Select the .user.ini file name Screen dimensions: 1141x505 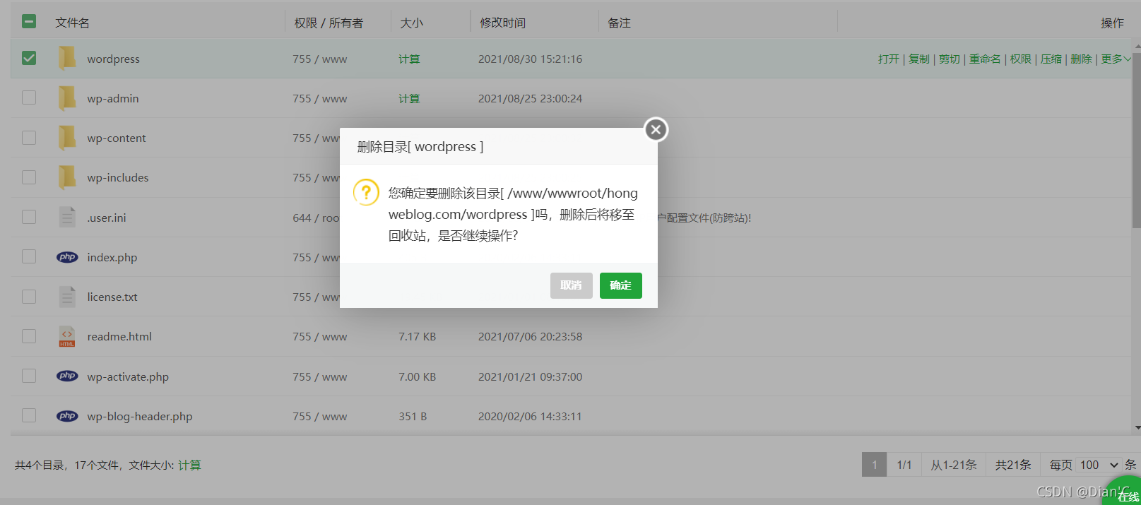(x=107, y=218)
